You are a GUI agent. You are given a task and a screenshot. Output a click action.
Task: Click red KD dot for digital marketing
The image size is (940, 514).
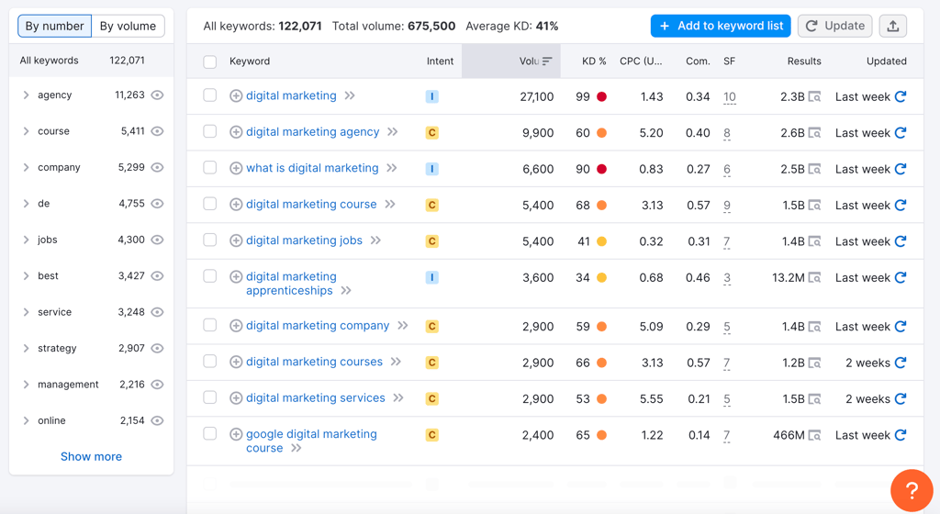(x=601, y=96)
